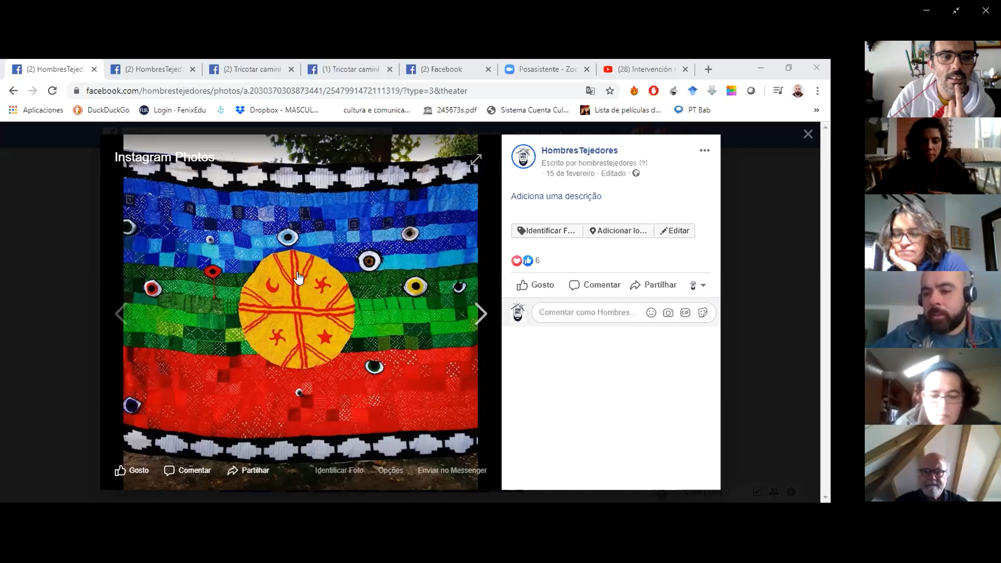Open the media control playlist icon

point(778,91)
